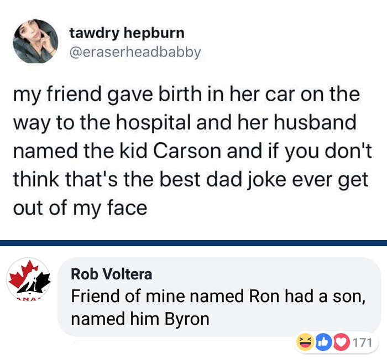Visit Rob Voltera's profile name link

112,273
